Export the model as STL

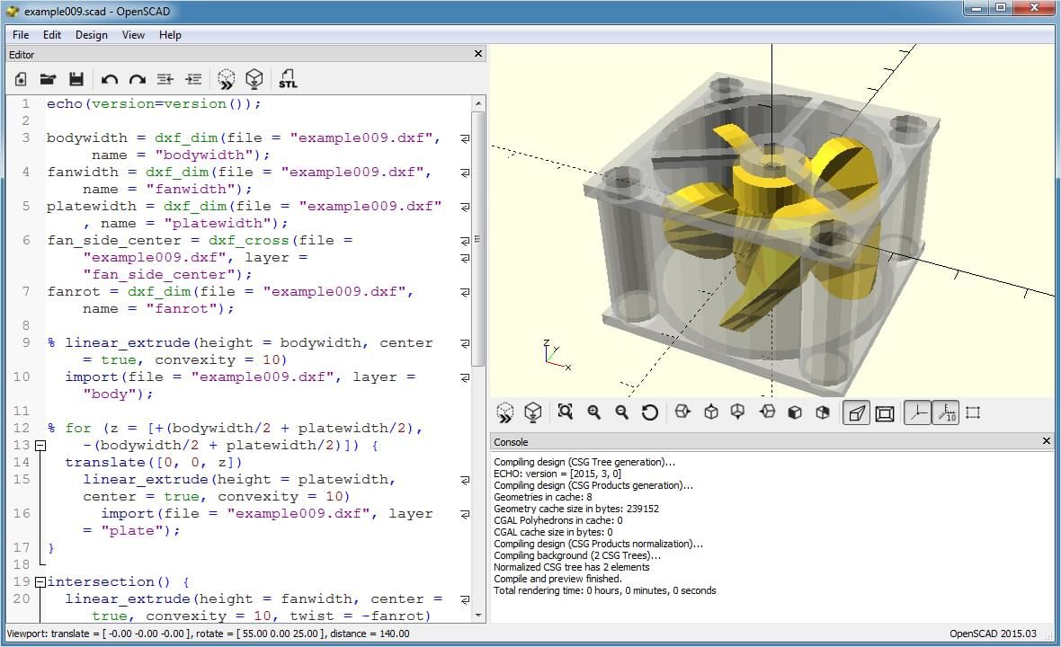[288, 79]
